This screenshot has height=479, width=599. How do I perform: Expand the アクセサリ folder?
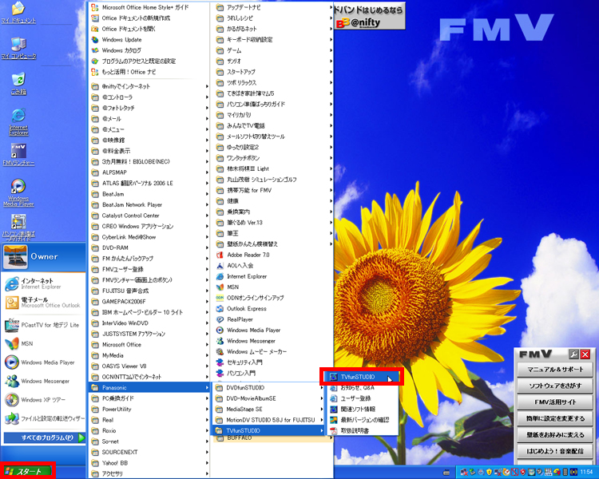[x=149, y=473]
